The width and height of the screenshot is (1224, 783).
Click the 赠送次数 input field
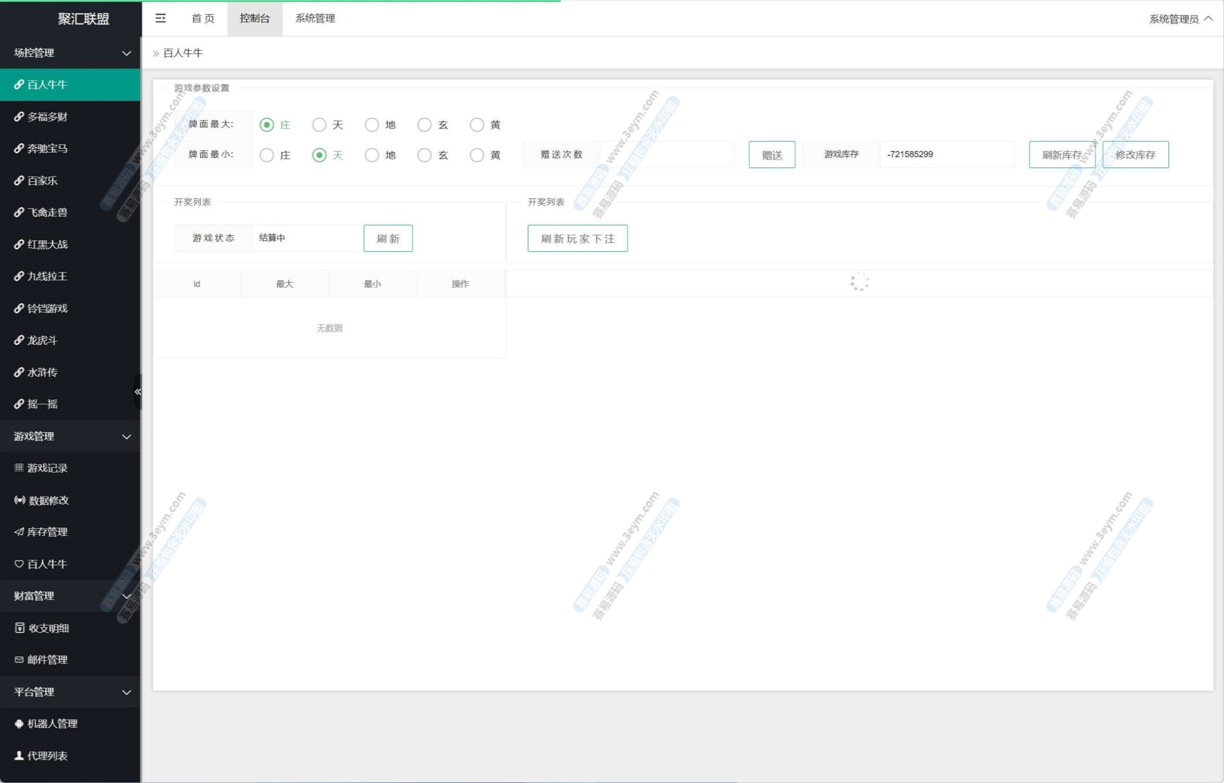tap(667, 154)
